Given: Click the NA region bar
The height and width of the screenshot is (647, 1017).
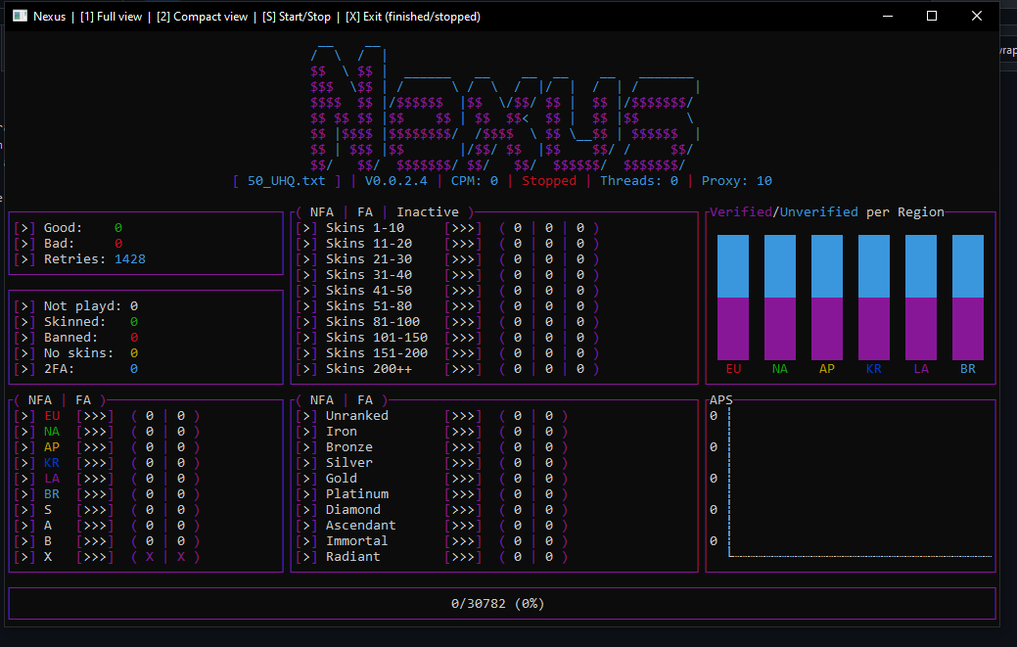Looking at the screenshot, I should [779, 297].
